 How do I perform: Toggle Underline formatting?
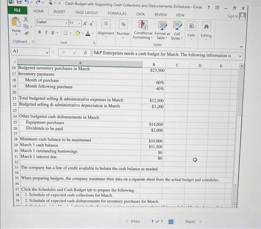coord(53,33)
